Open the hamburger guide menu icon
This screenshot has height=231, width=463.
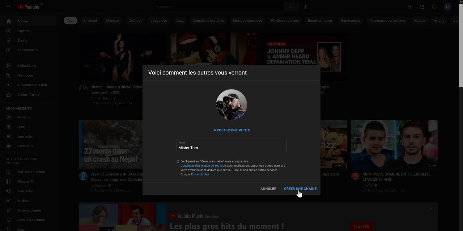pyautogui.click(x=9, y=7)
